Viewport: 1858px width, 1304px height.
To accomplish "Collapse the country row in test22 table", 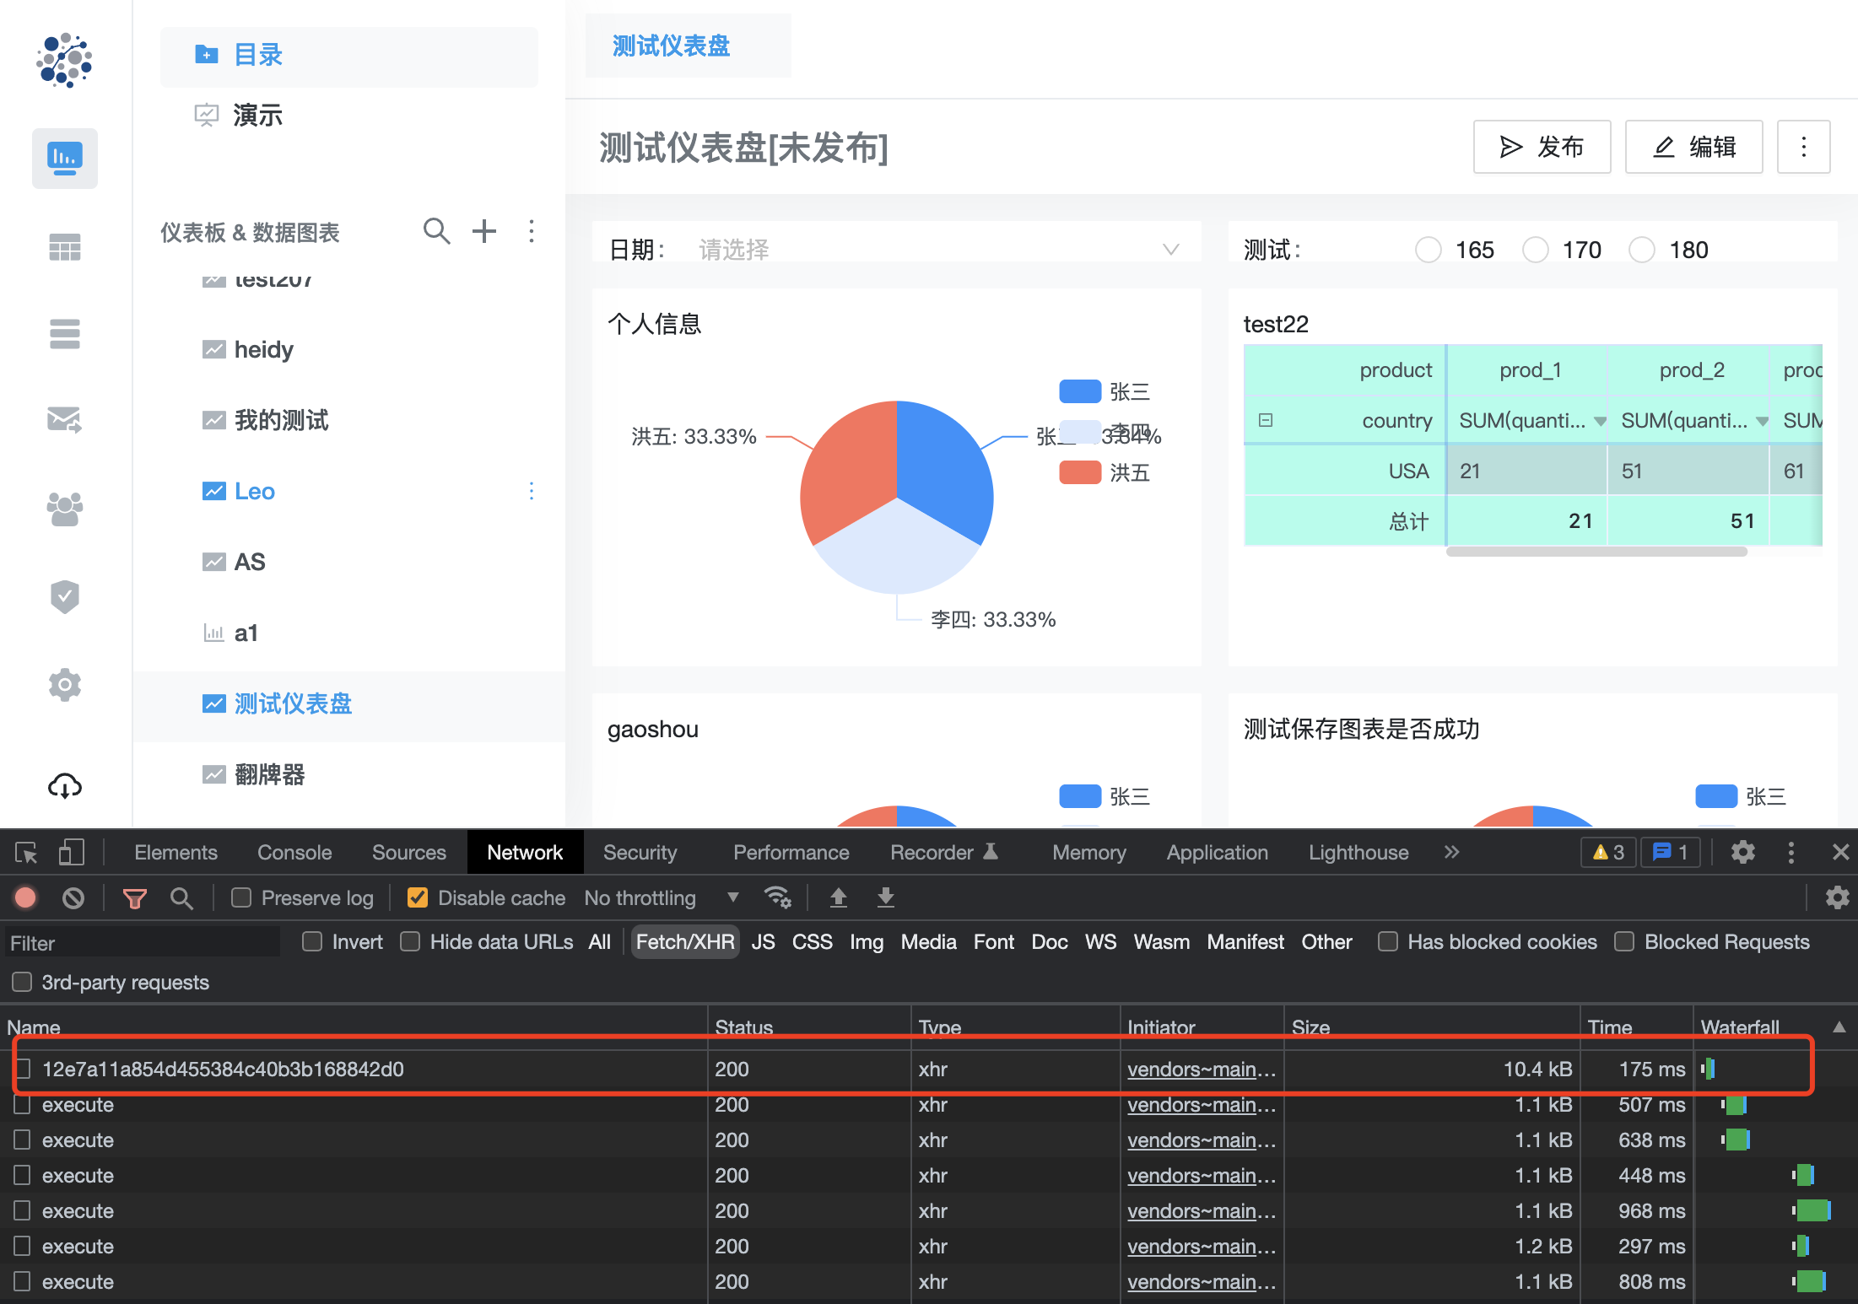I will coord(1265,420).
